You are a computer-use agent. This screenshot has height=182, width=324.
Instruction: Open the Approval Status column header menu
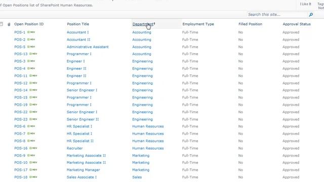(x=297, y=24)
